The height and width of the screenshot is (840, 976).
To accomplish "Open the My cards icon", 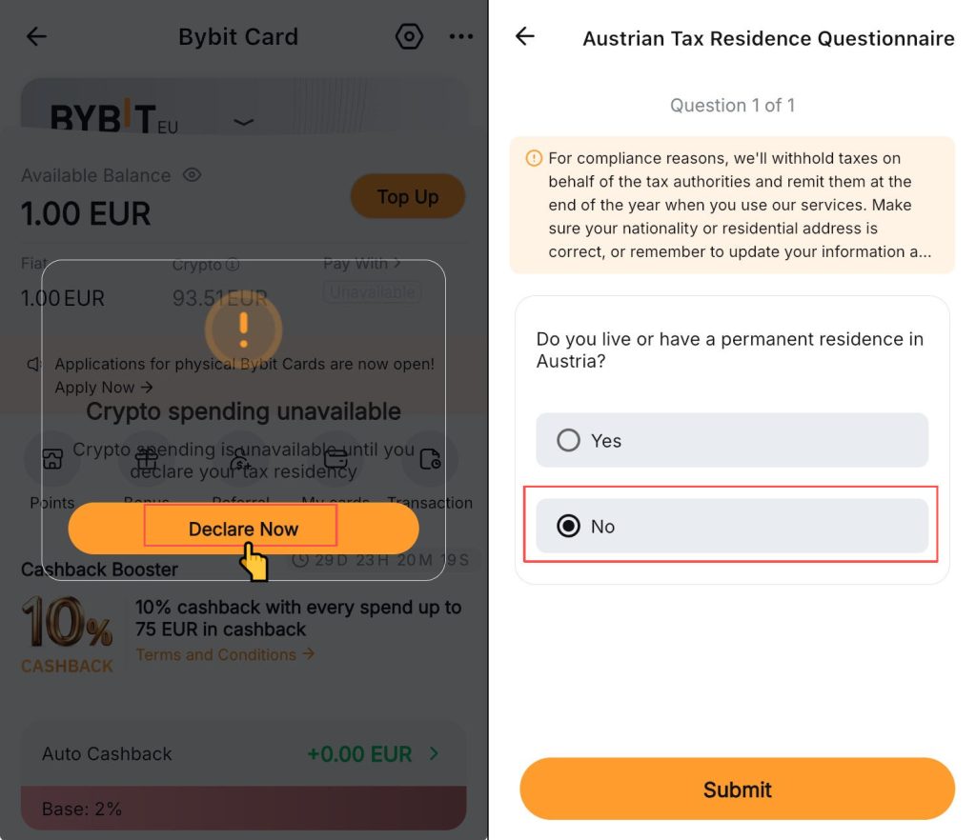I will (x=335, y=461).
